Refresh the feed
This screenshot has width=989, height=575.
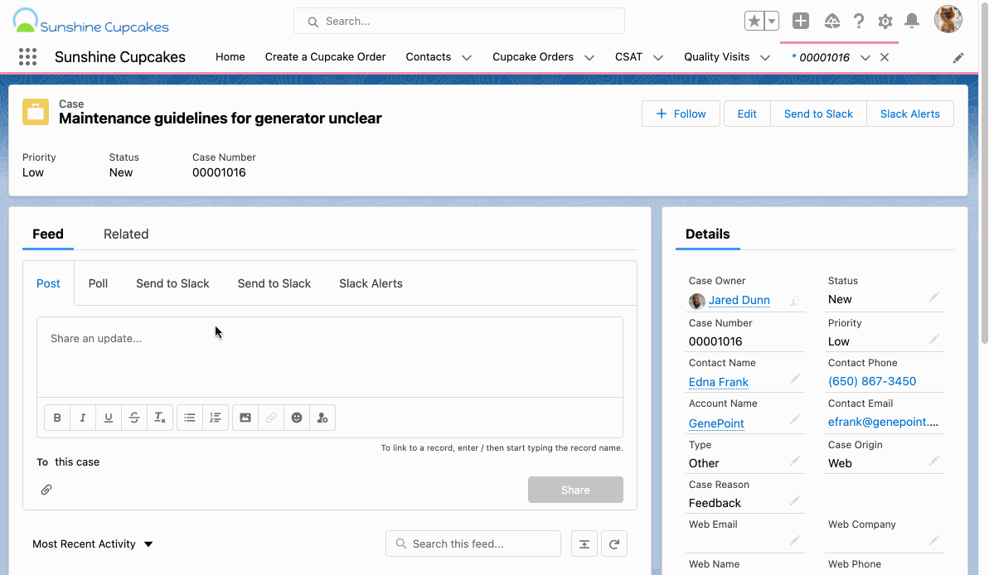[x=614, y=544]
